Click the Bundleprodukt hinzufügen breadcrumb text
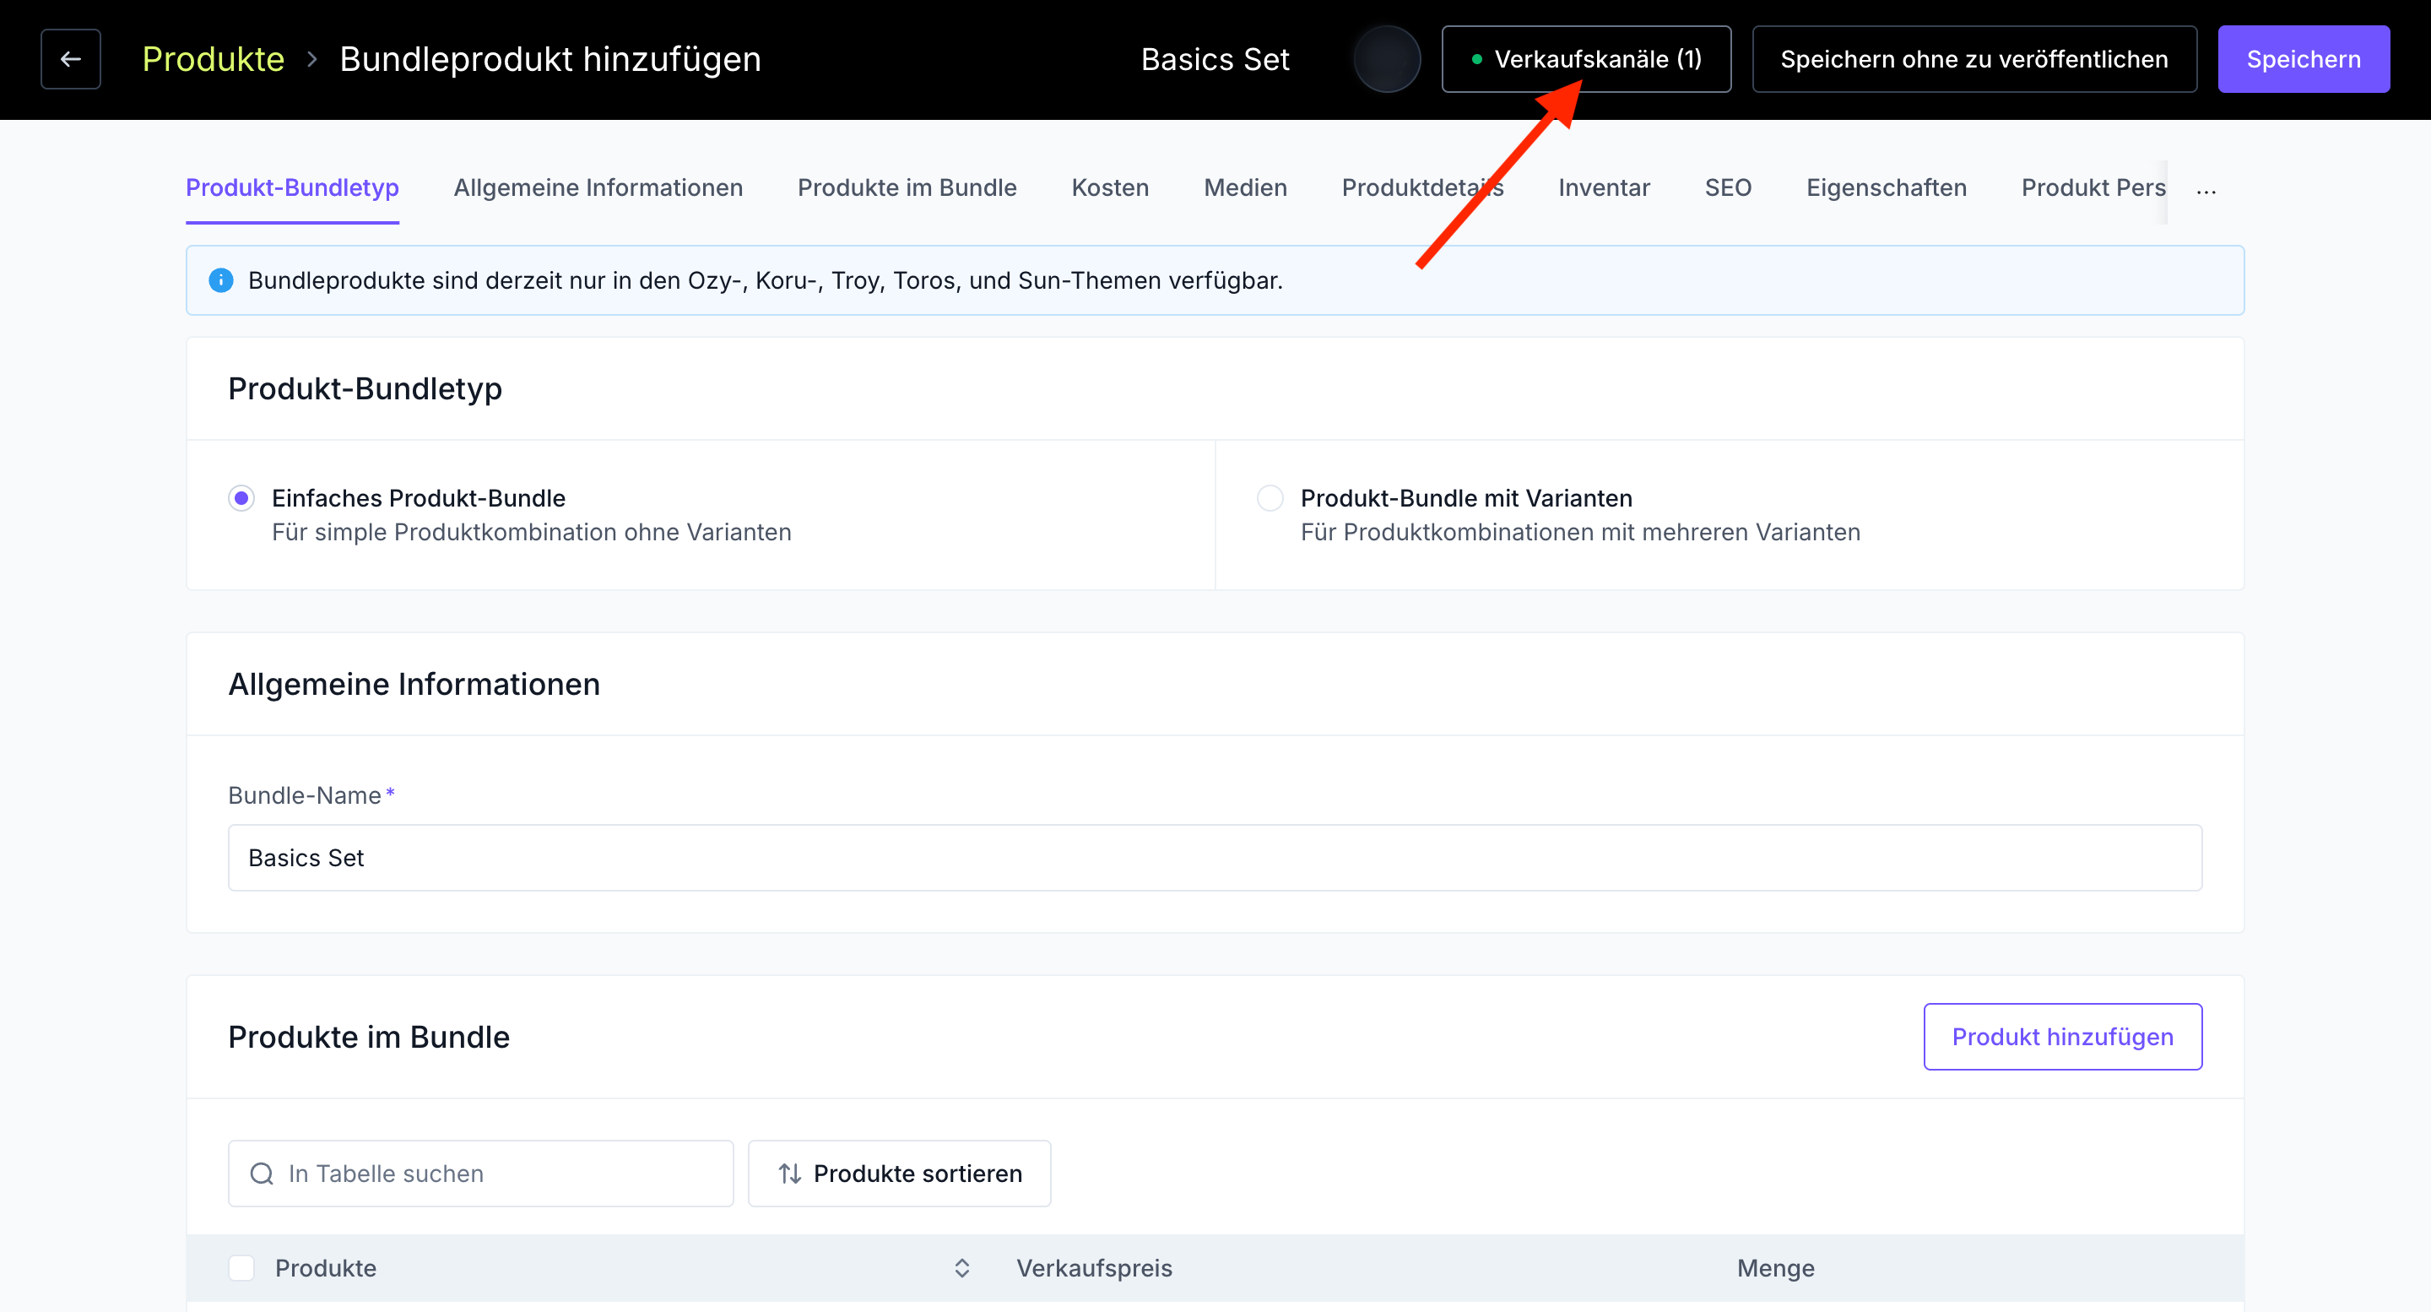2431x1312 pixels. (550, 59)
